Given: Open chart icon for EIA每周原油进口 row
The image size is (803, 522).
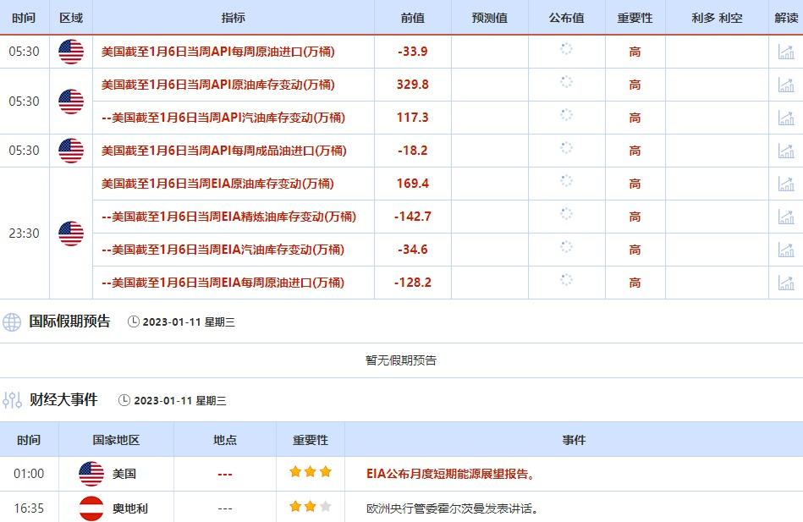Looking at the screenshot, I should [786, 283].
